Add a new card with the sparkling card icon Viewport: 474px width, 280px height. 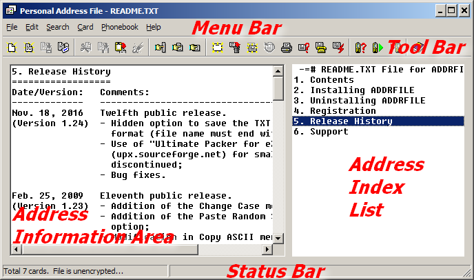click(x=217, y=48)
